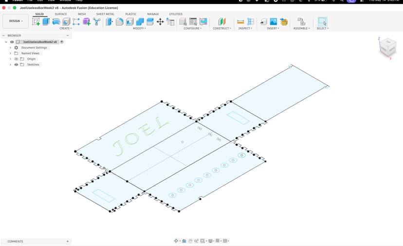The image size is (403, 246).
Task: Open the Configure dropdown menu
Action: click(193, 28)
